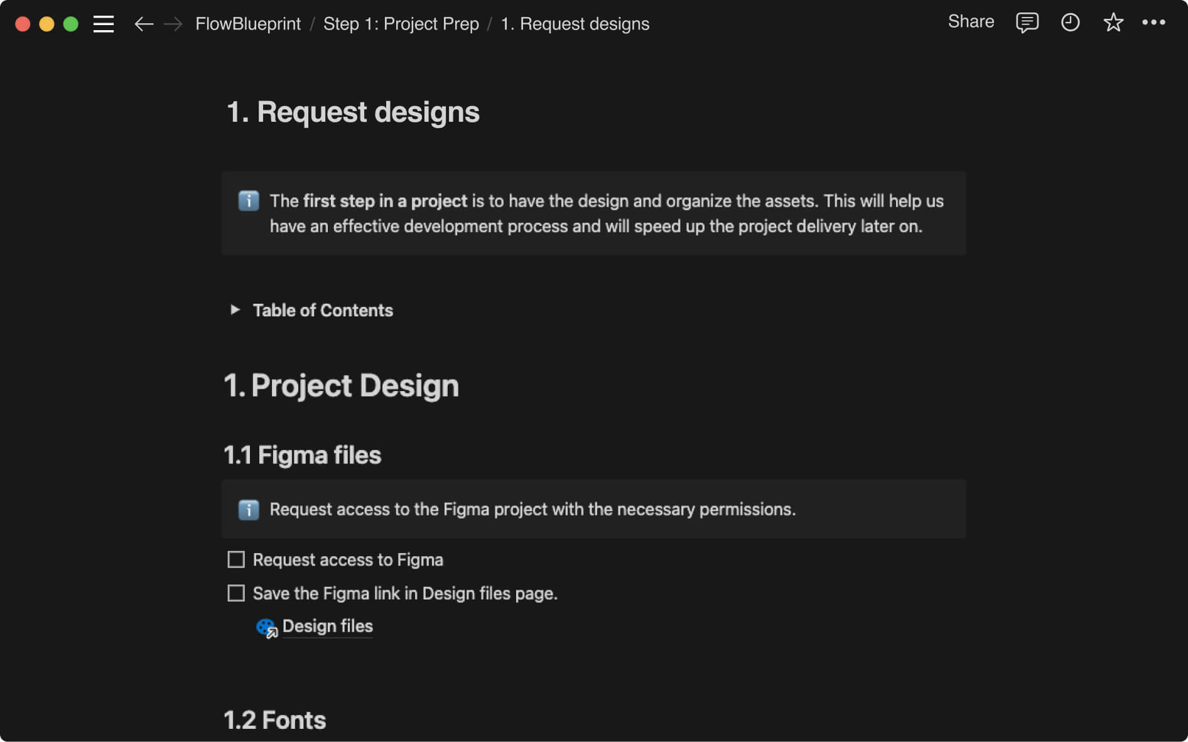The width and height of the screenshot is (1188, 742).
Task: Maximize the window with the green button
Action: 71,24
